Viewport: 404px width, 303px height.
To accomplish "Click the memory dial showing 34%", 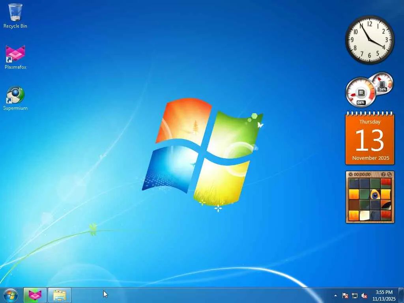I will tap(383, 84).
